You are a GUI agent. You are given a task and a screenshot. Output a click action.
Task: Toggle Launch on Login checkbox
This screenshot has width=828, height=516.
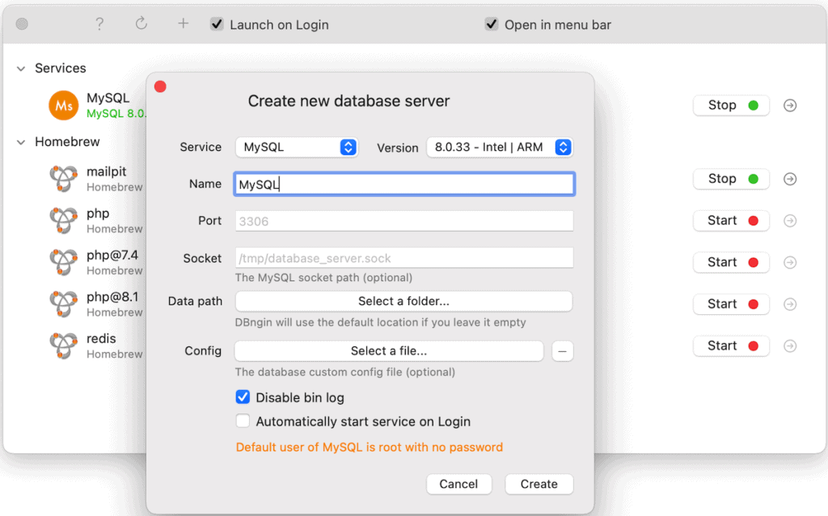coord(217,24)
